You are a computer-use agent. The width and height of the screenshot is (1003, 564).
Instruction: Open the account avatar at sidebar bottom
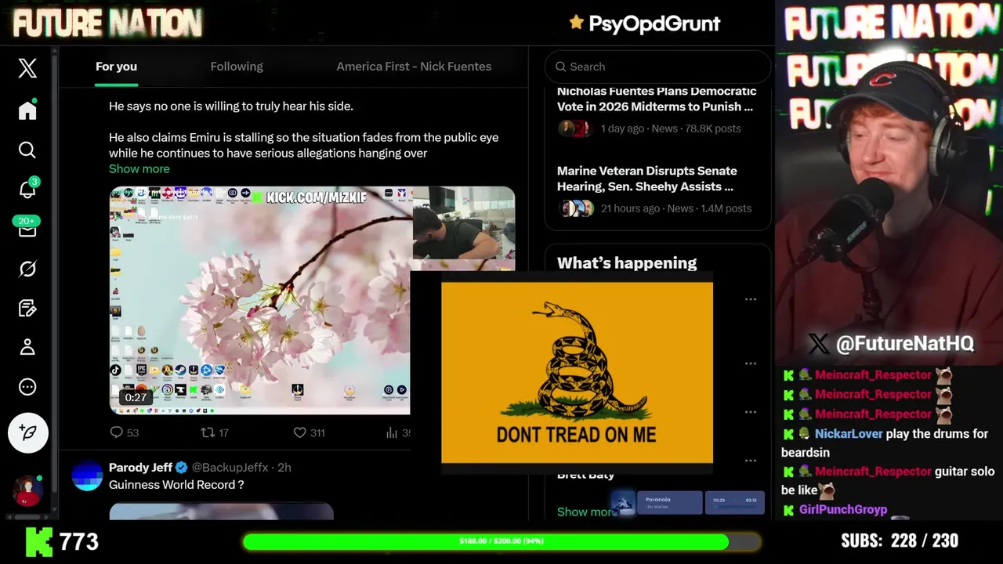[28, 491]
